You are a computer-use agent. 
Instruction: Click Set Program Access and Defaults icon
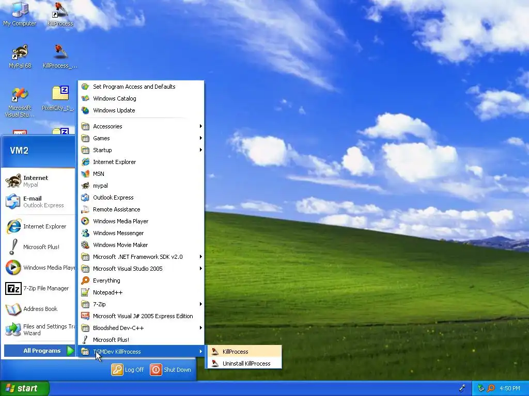coord(85,87)
